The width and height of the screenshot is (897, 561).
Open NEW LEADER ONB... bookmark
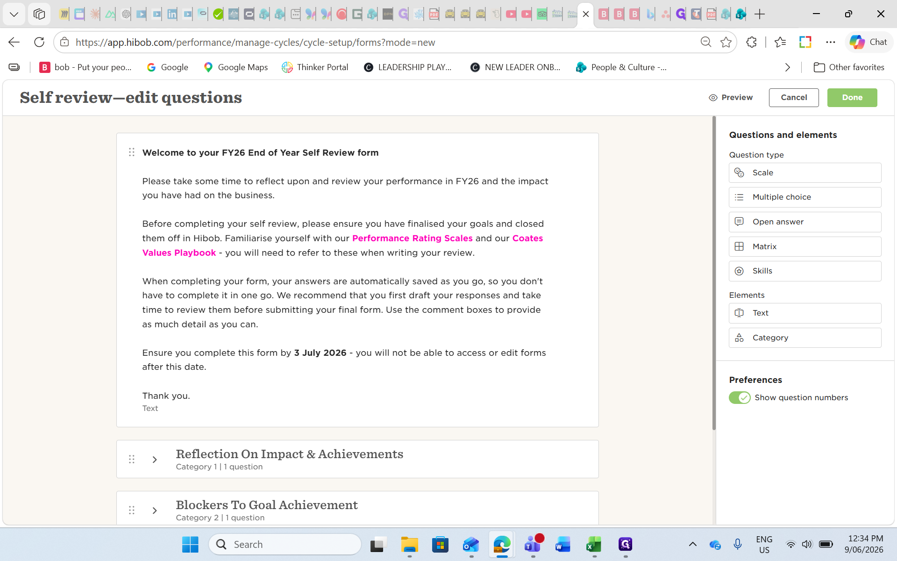point(515,67)
